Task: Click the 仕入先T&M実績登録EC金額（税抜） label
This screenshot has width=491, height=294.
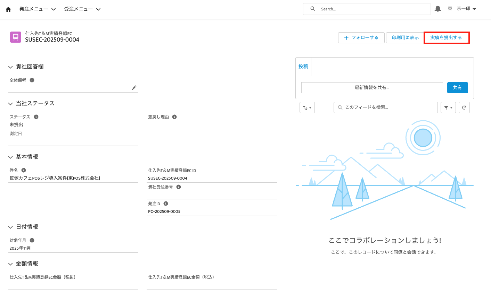Action: click(42, 277)
